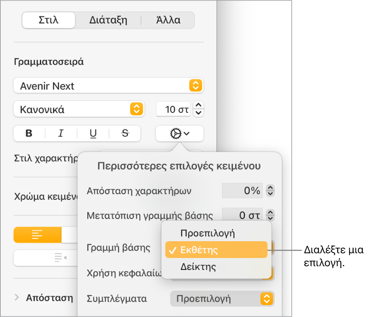Click the Γραμματοσειρά heading text
This screenshot has height=317, width=370.
(x=49, y=62)
